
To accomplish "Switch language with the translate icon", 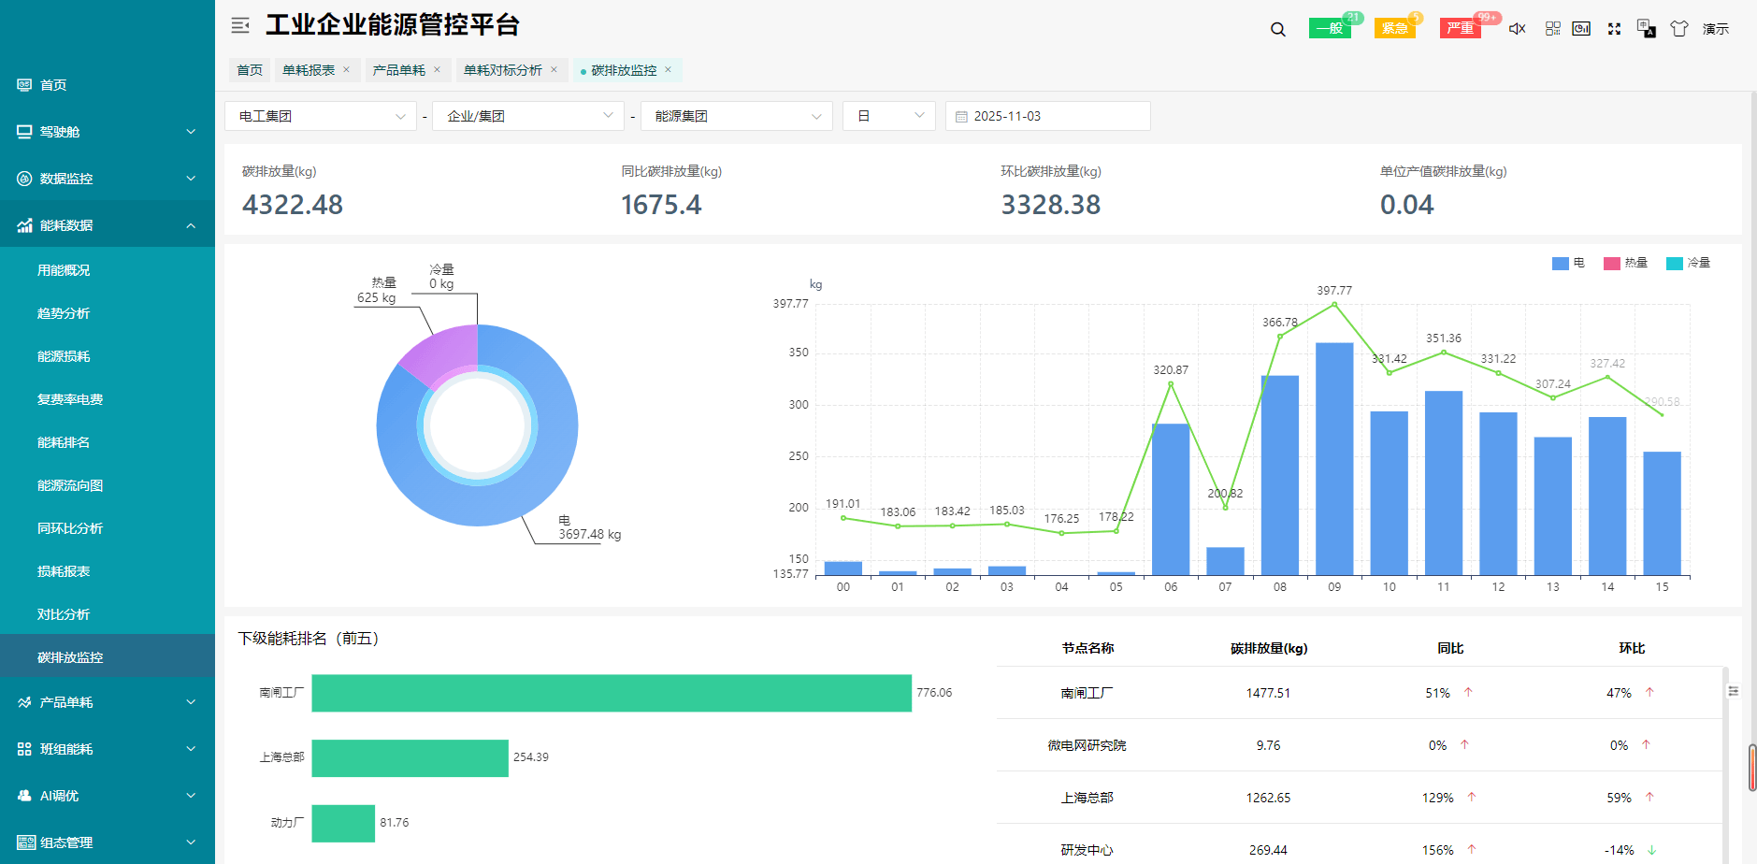I will point(1646,29).
